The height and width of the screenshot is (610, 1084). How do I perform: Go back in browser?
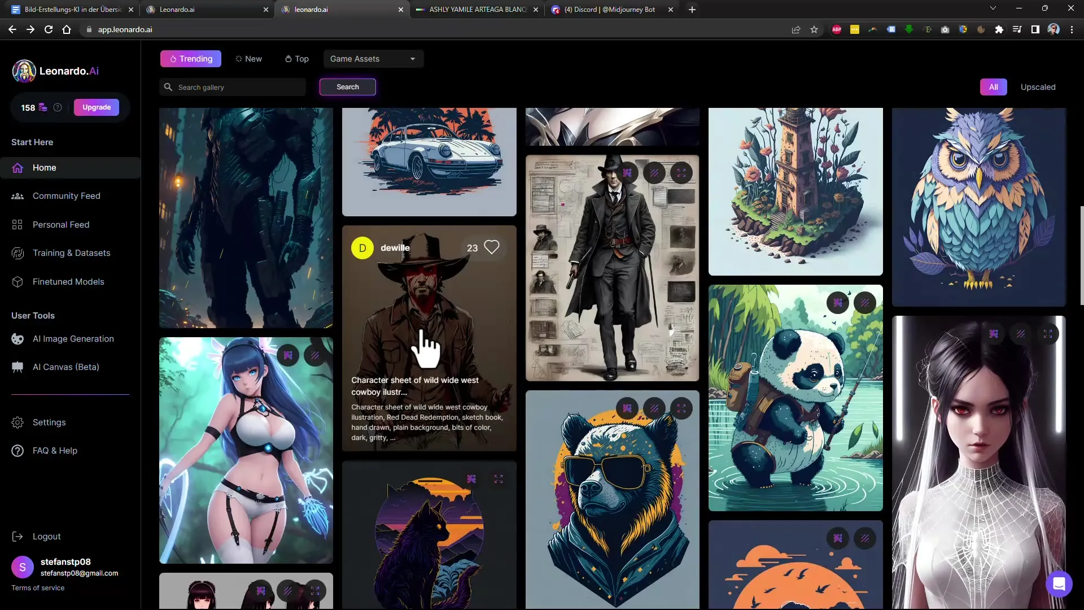click(12, 29)
